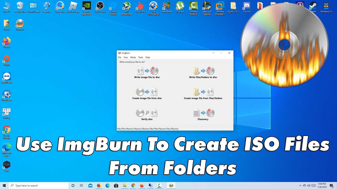Click the taskbar search box
The width and height of the screenshot is (337, 189).
[x=39, y=186]
